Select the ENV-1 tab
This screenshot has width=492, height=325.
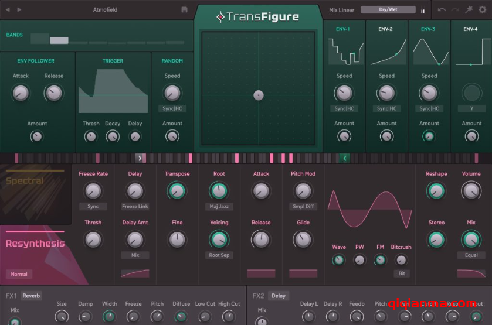click(x=342, y=29)
